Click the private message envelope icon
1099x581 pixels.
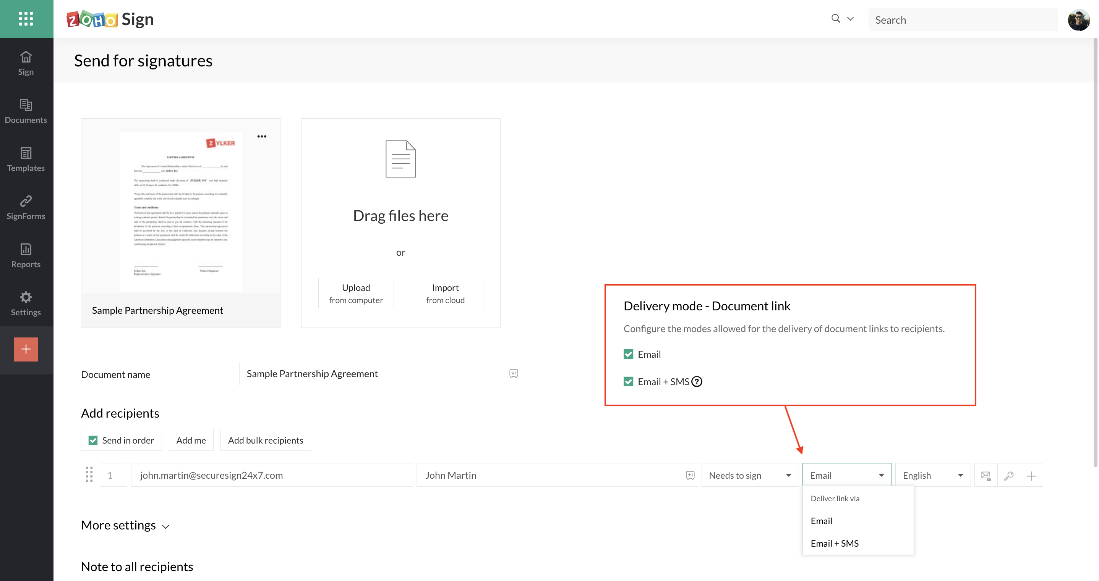986,475
